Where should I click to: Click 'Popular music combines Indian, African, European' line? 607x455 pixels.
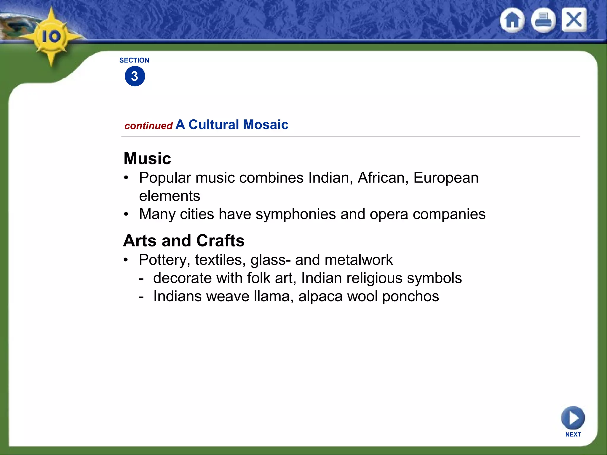pyautogui.click(x=309, y=178)
